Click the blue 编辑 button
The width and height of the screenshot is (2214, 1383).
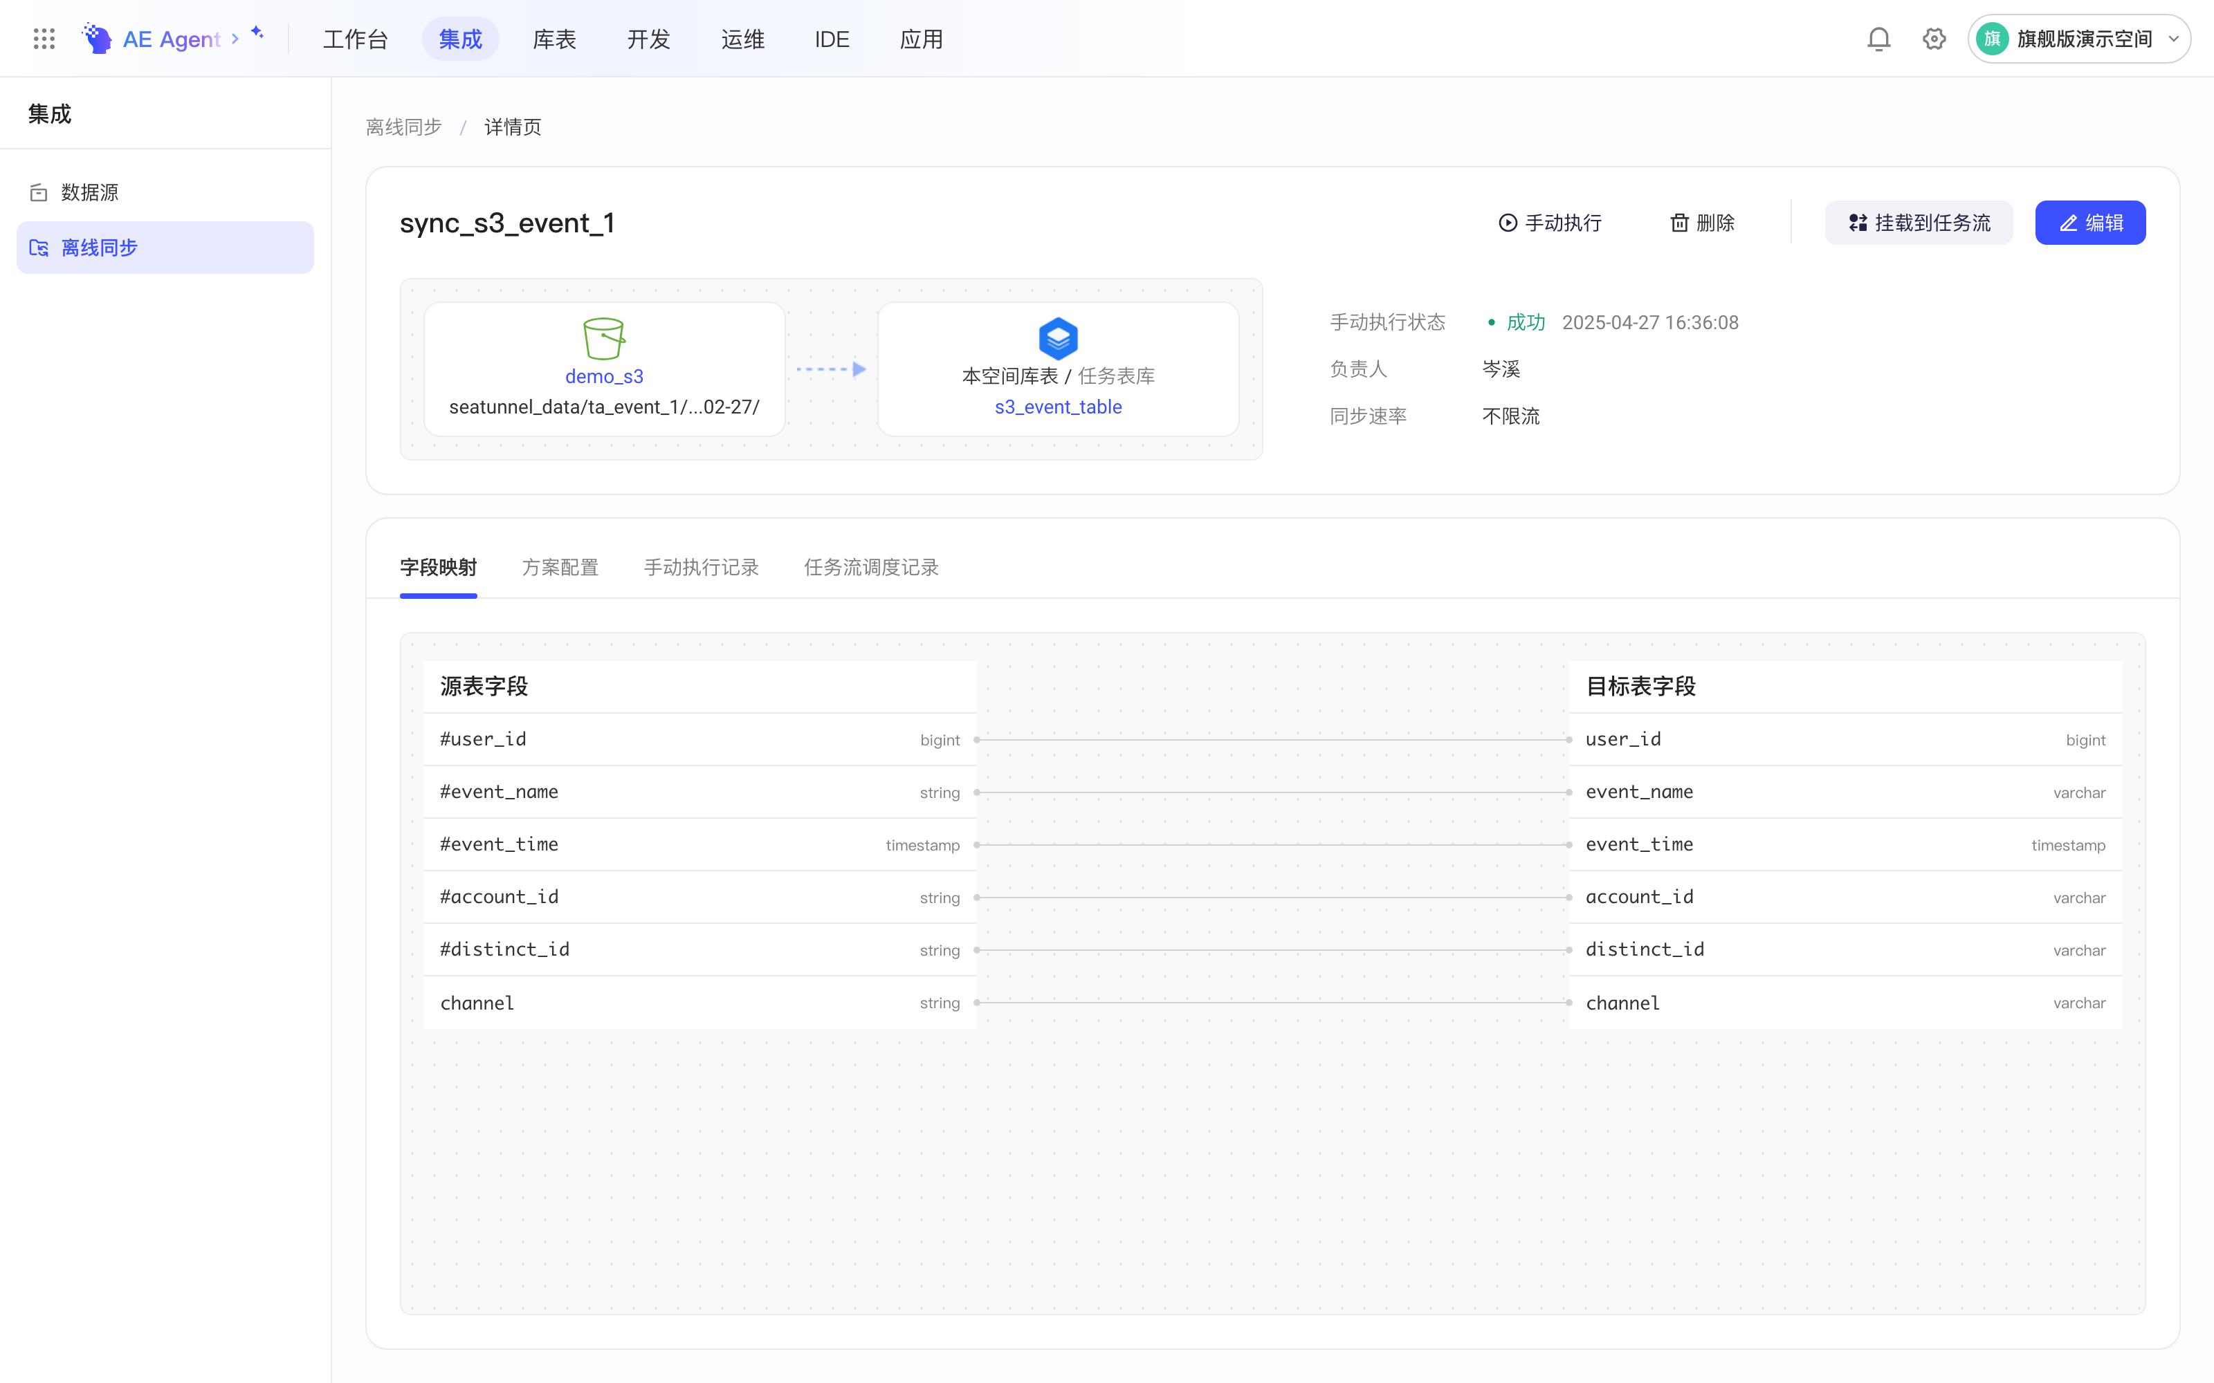[x=2089, y=222]
